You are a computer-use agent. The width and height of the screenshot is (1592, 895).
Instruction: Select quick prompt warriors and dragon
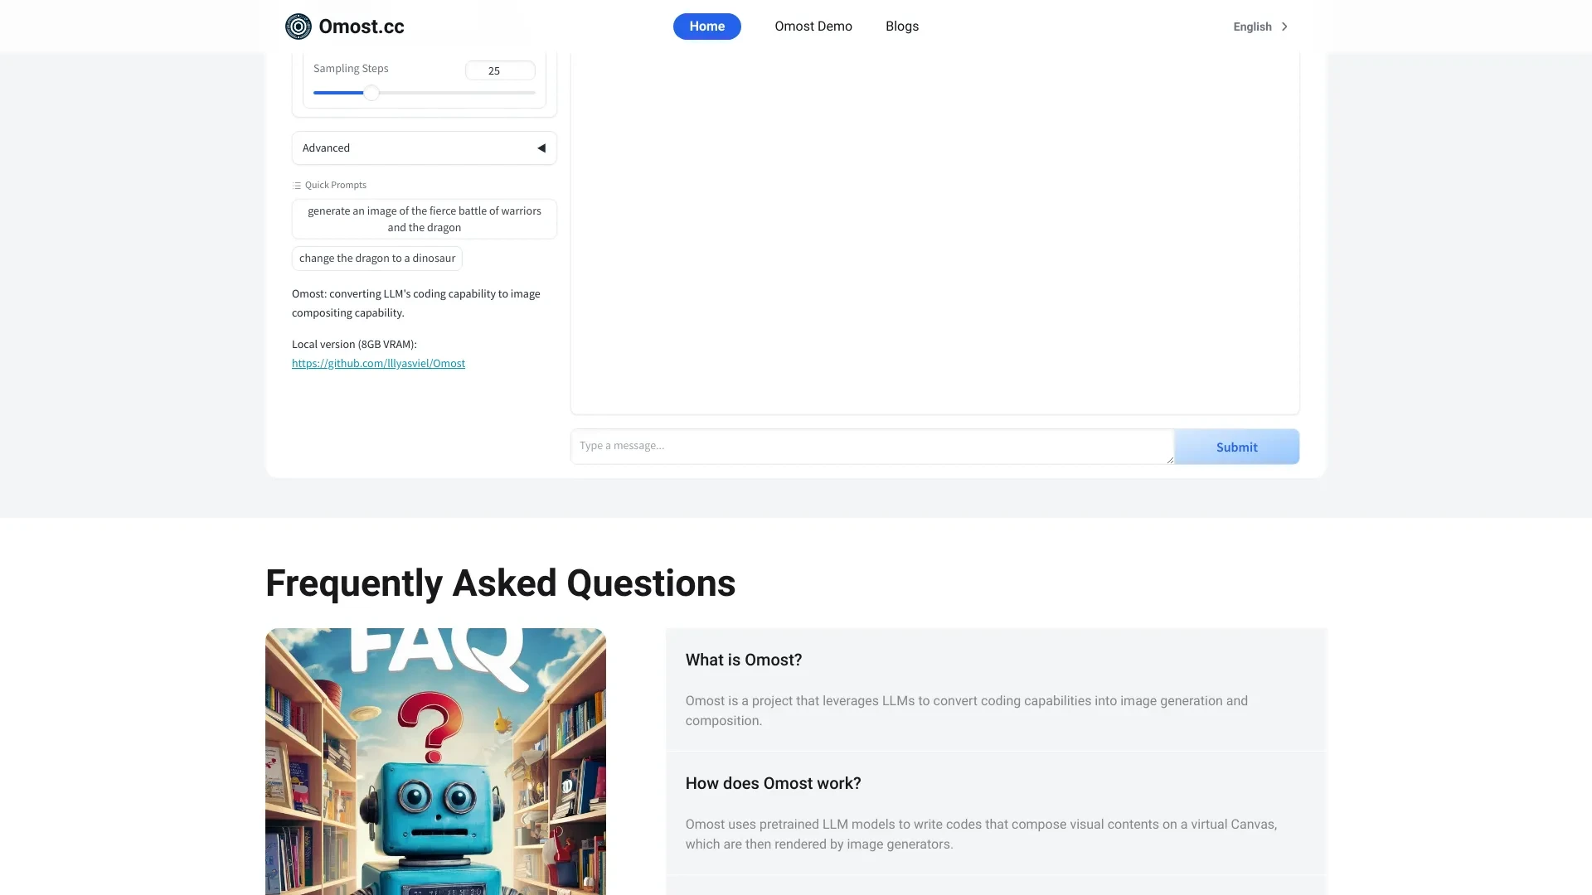pyautogui.click(x=425, y=219)
